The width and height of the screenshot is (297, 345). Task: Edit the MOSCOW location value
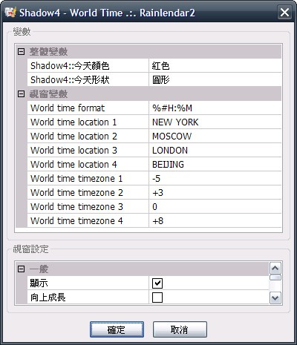(x=215, y=137)
